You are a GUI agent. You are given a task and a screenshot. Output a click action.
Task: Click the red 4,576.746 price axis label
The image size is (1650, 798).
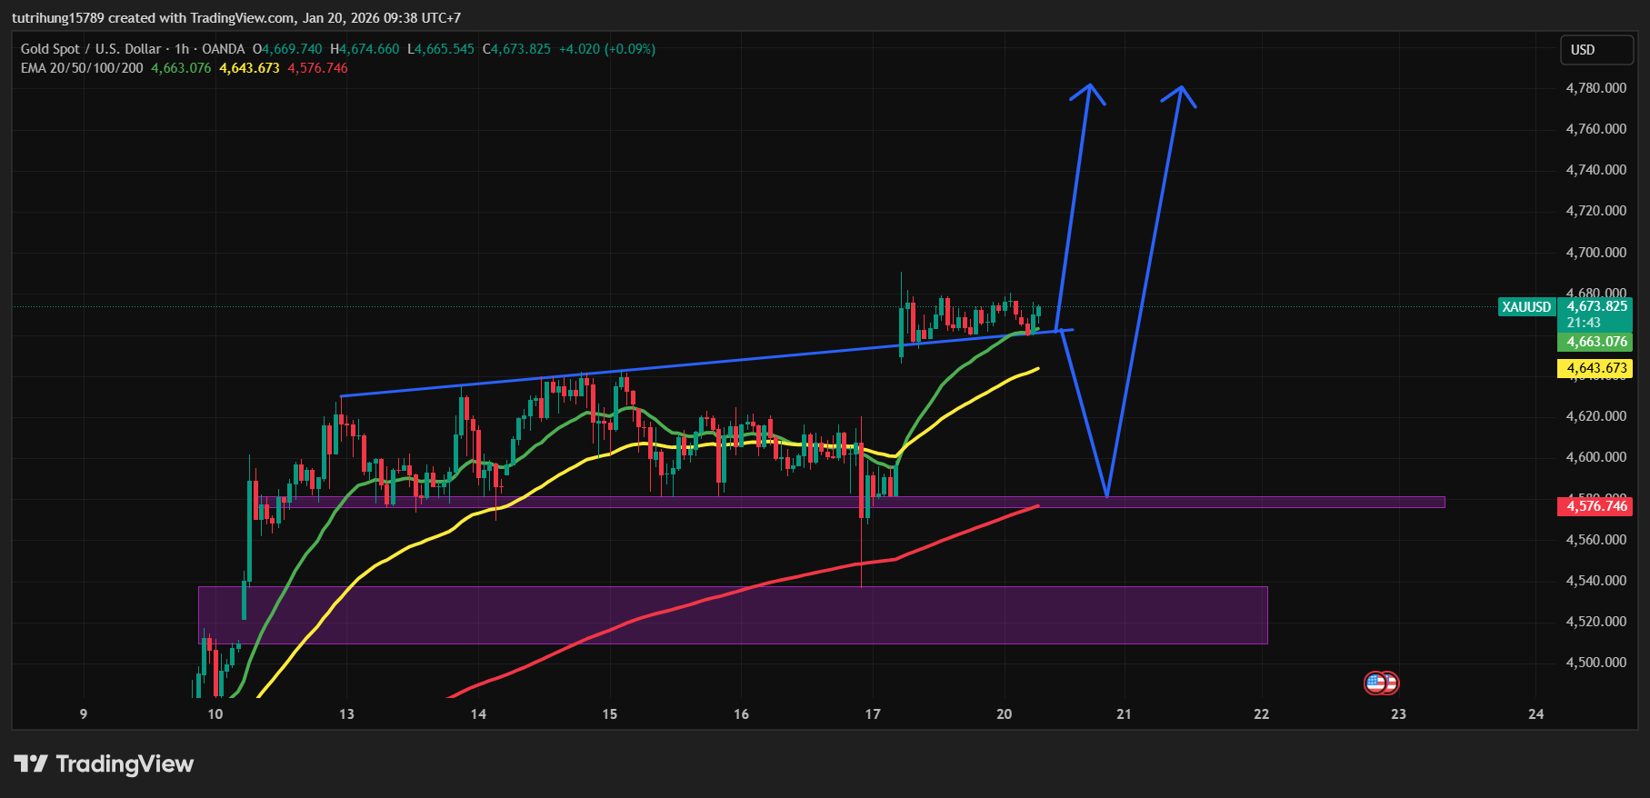[x=1595, y=506]
